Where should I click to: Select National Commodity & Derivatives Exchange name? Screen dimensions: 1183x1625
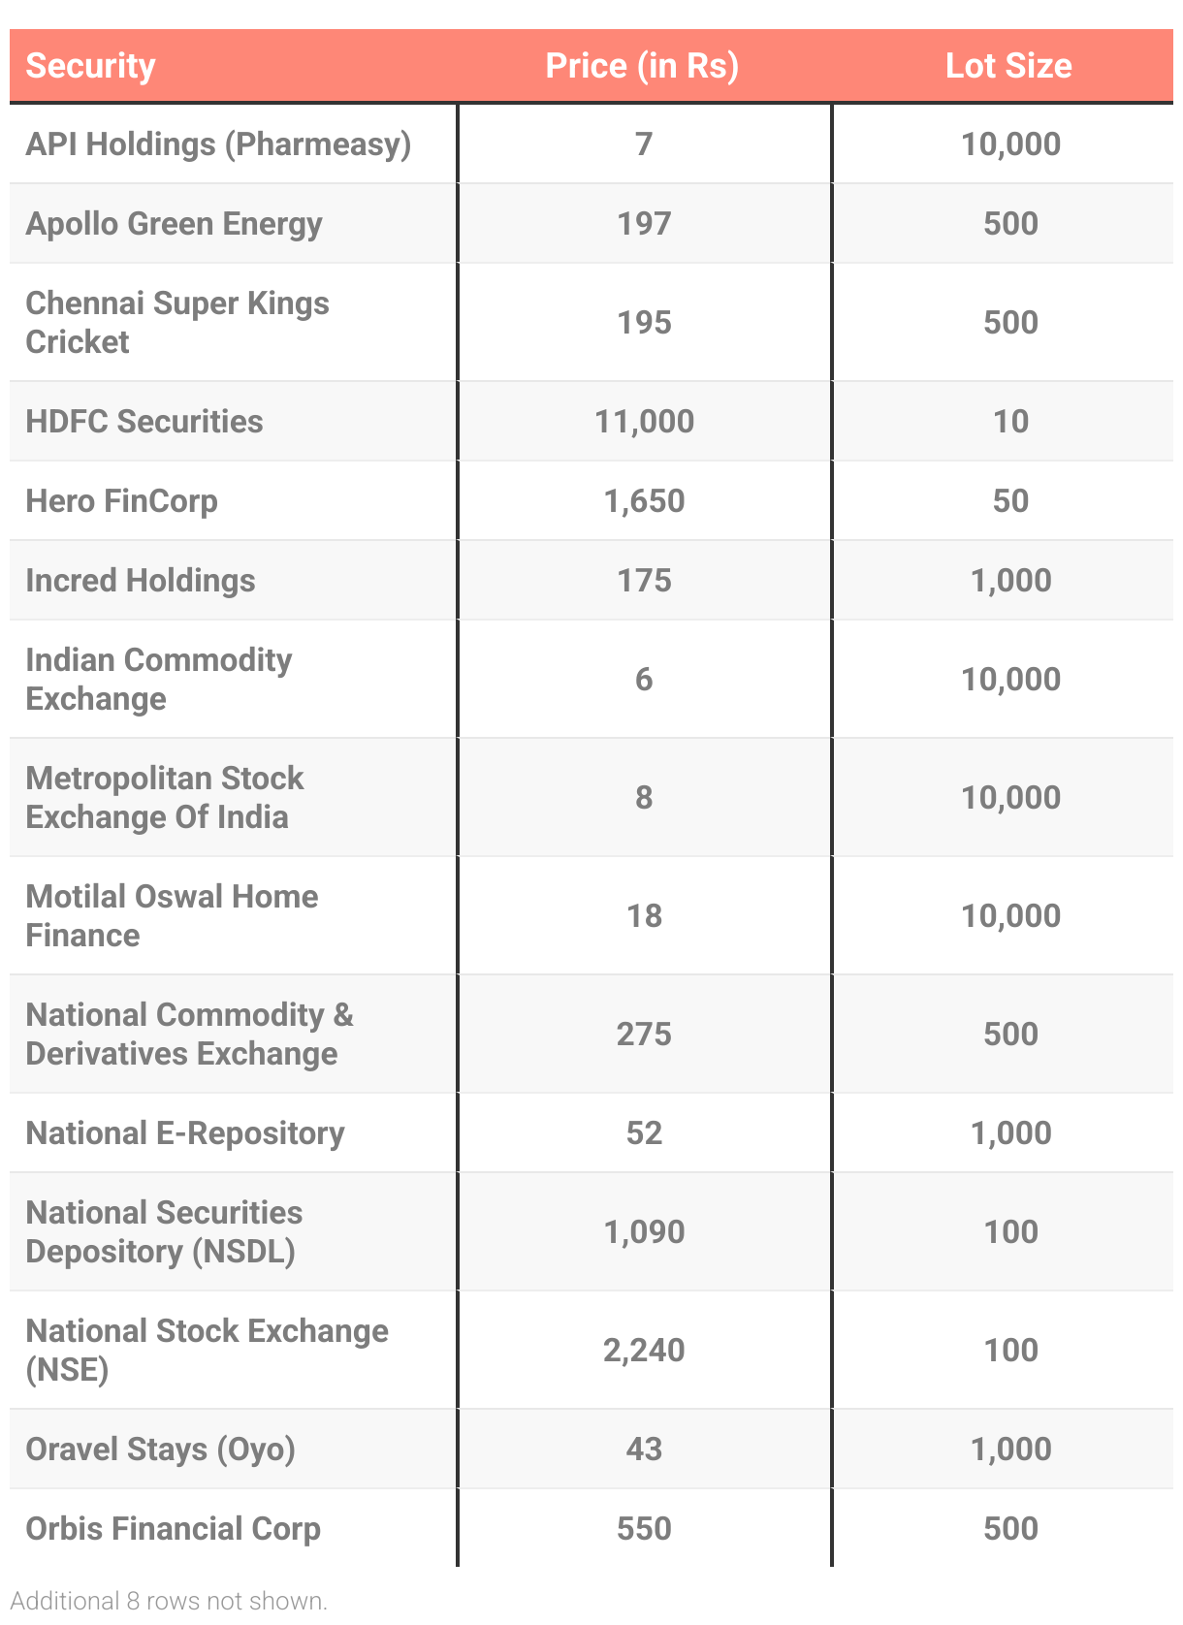point(189,1034)
